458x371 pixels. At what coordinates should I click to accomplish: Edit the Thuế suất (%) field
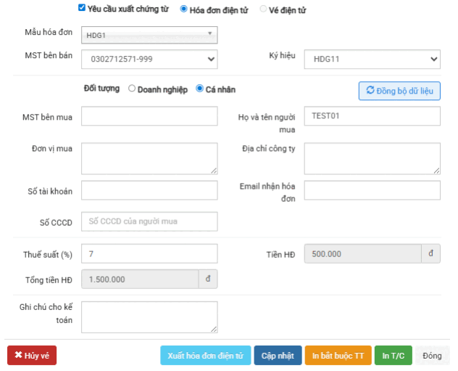149,254
